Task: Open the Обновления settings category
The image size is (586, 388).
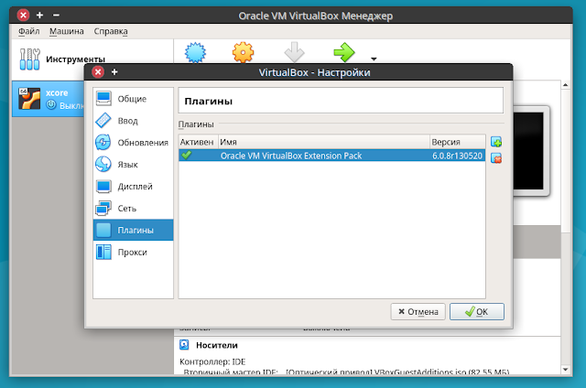Action: (x=133, y=143)
